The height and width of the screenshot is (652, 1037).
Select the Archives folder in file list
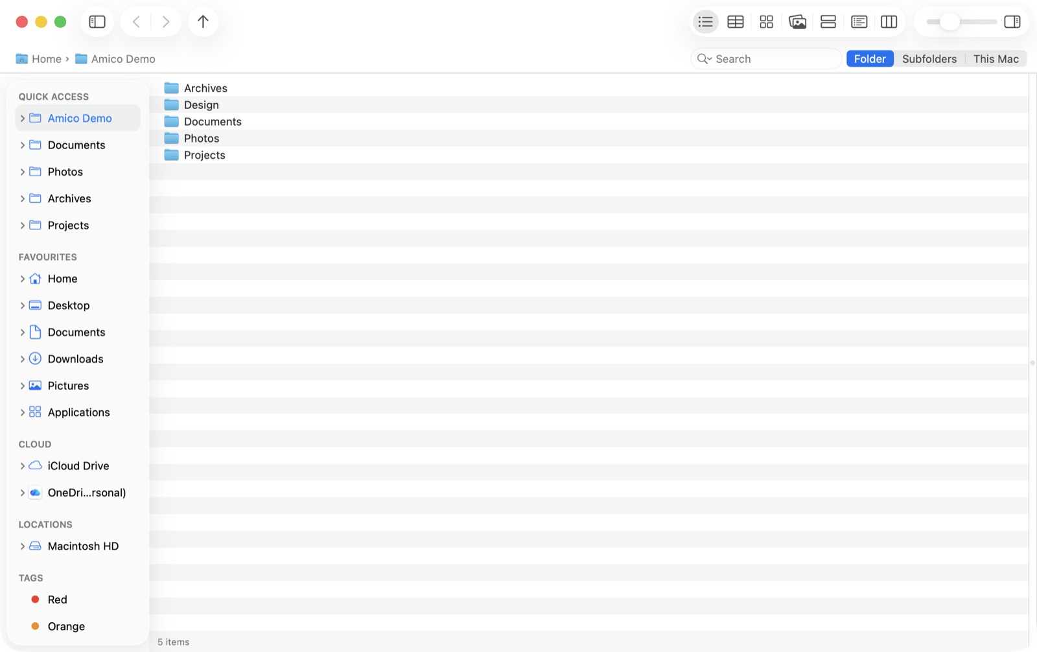pyautogui.click(x=588, y=88)
